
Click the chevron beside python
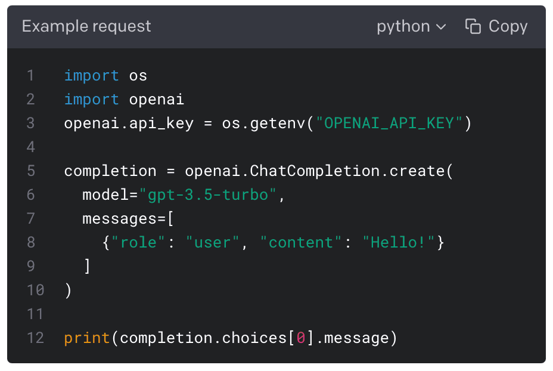(x=441, y=27)
